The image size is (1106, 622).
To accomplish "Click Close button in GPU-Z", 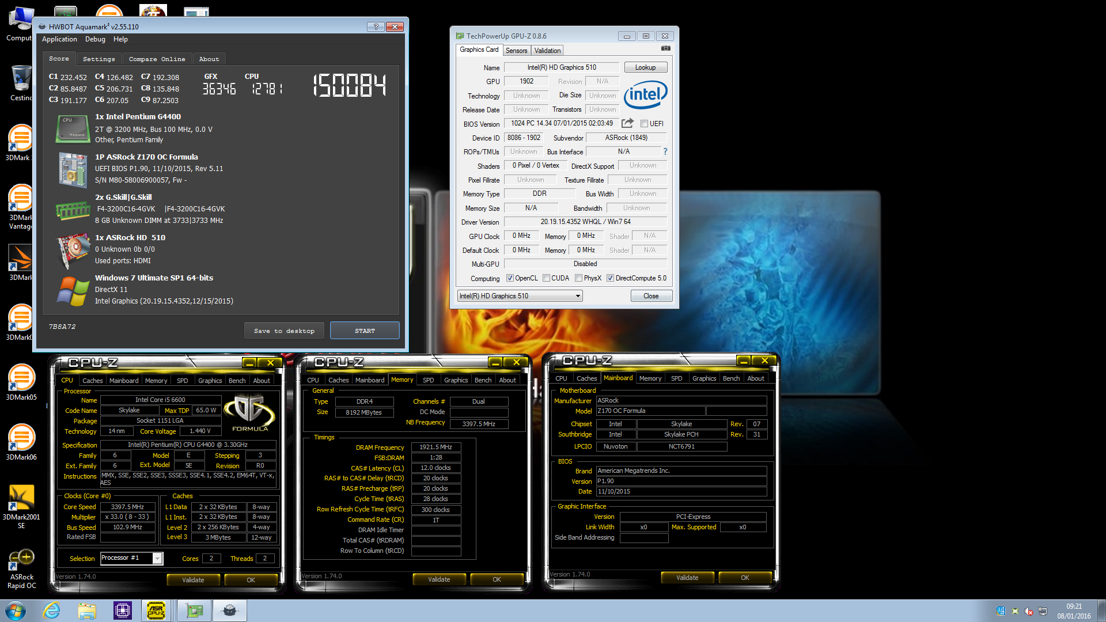I will [651, 296].
